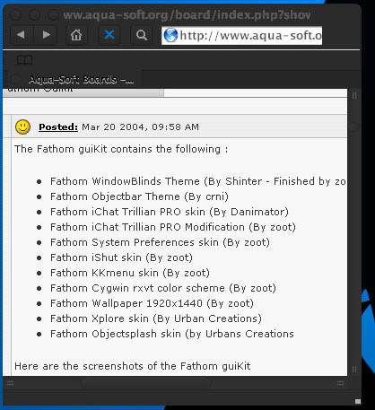This screenshot has height=410, width=375.
Task: Click the window resize grip in the corner
Action: 357,401
